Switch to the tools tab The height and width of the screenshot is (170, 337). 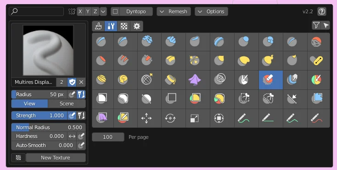click(x=111, y=26)
